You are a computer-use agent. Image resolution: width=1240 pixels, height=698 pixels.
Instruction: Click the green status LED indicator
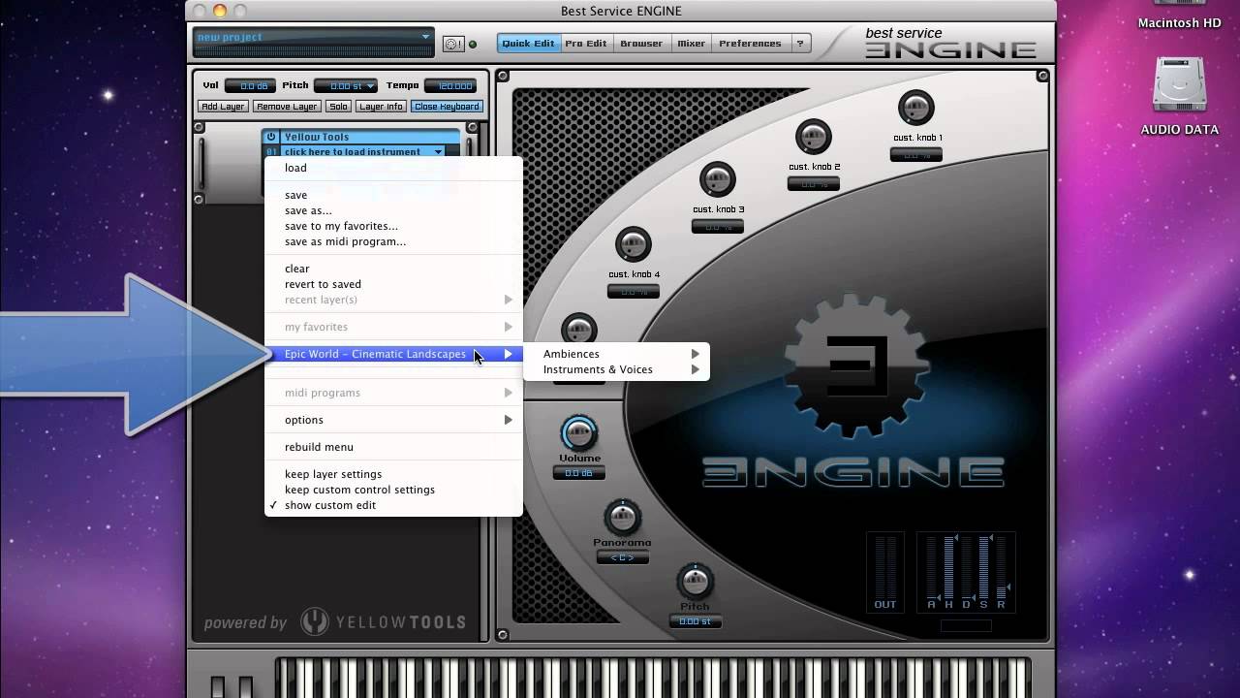(x=473, y=44)
